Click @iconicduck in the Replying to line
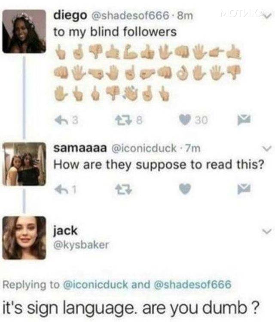Viewport: 275px width, 322px height. 96,285
